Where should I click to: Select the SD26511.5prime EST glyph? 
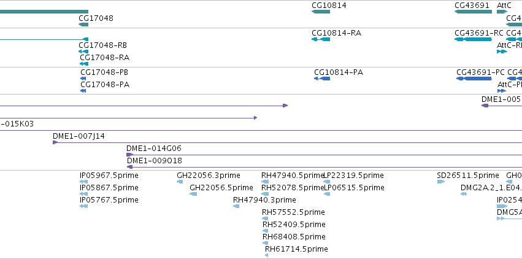click(x=441, y=182)
